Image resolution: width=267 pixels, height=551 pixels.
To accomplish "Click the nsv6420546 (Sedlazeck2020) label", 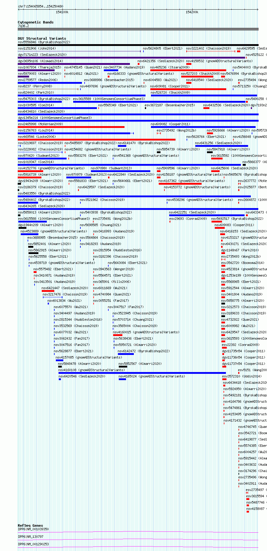I will [82, 376].
